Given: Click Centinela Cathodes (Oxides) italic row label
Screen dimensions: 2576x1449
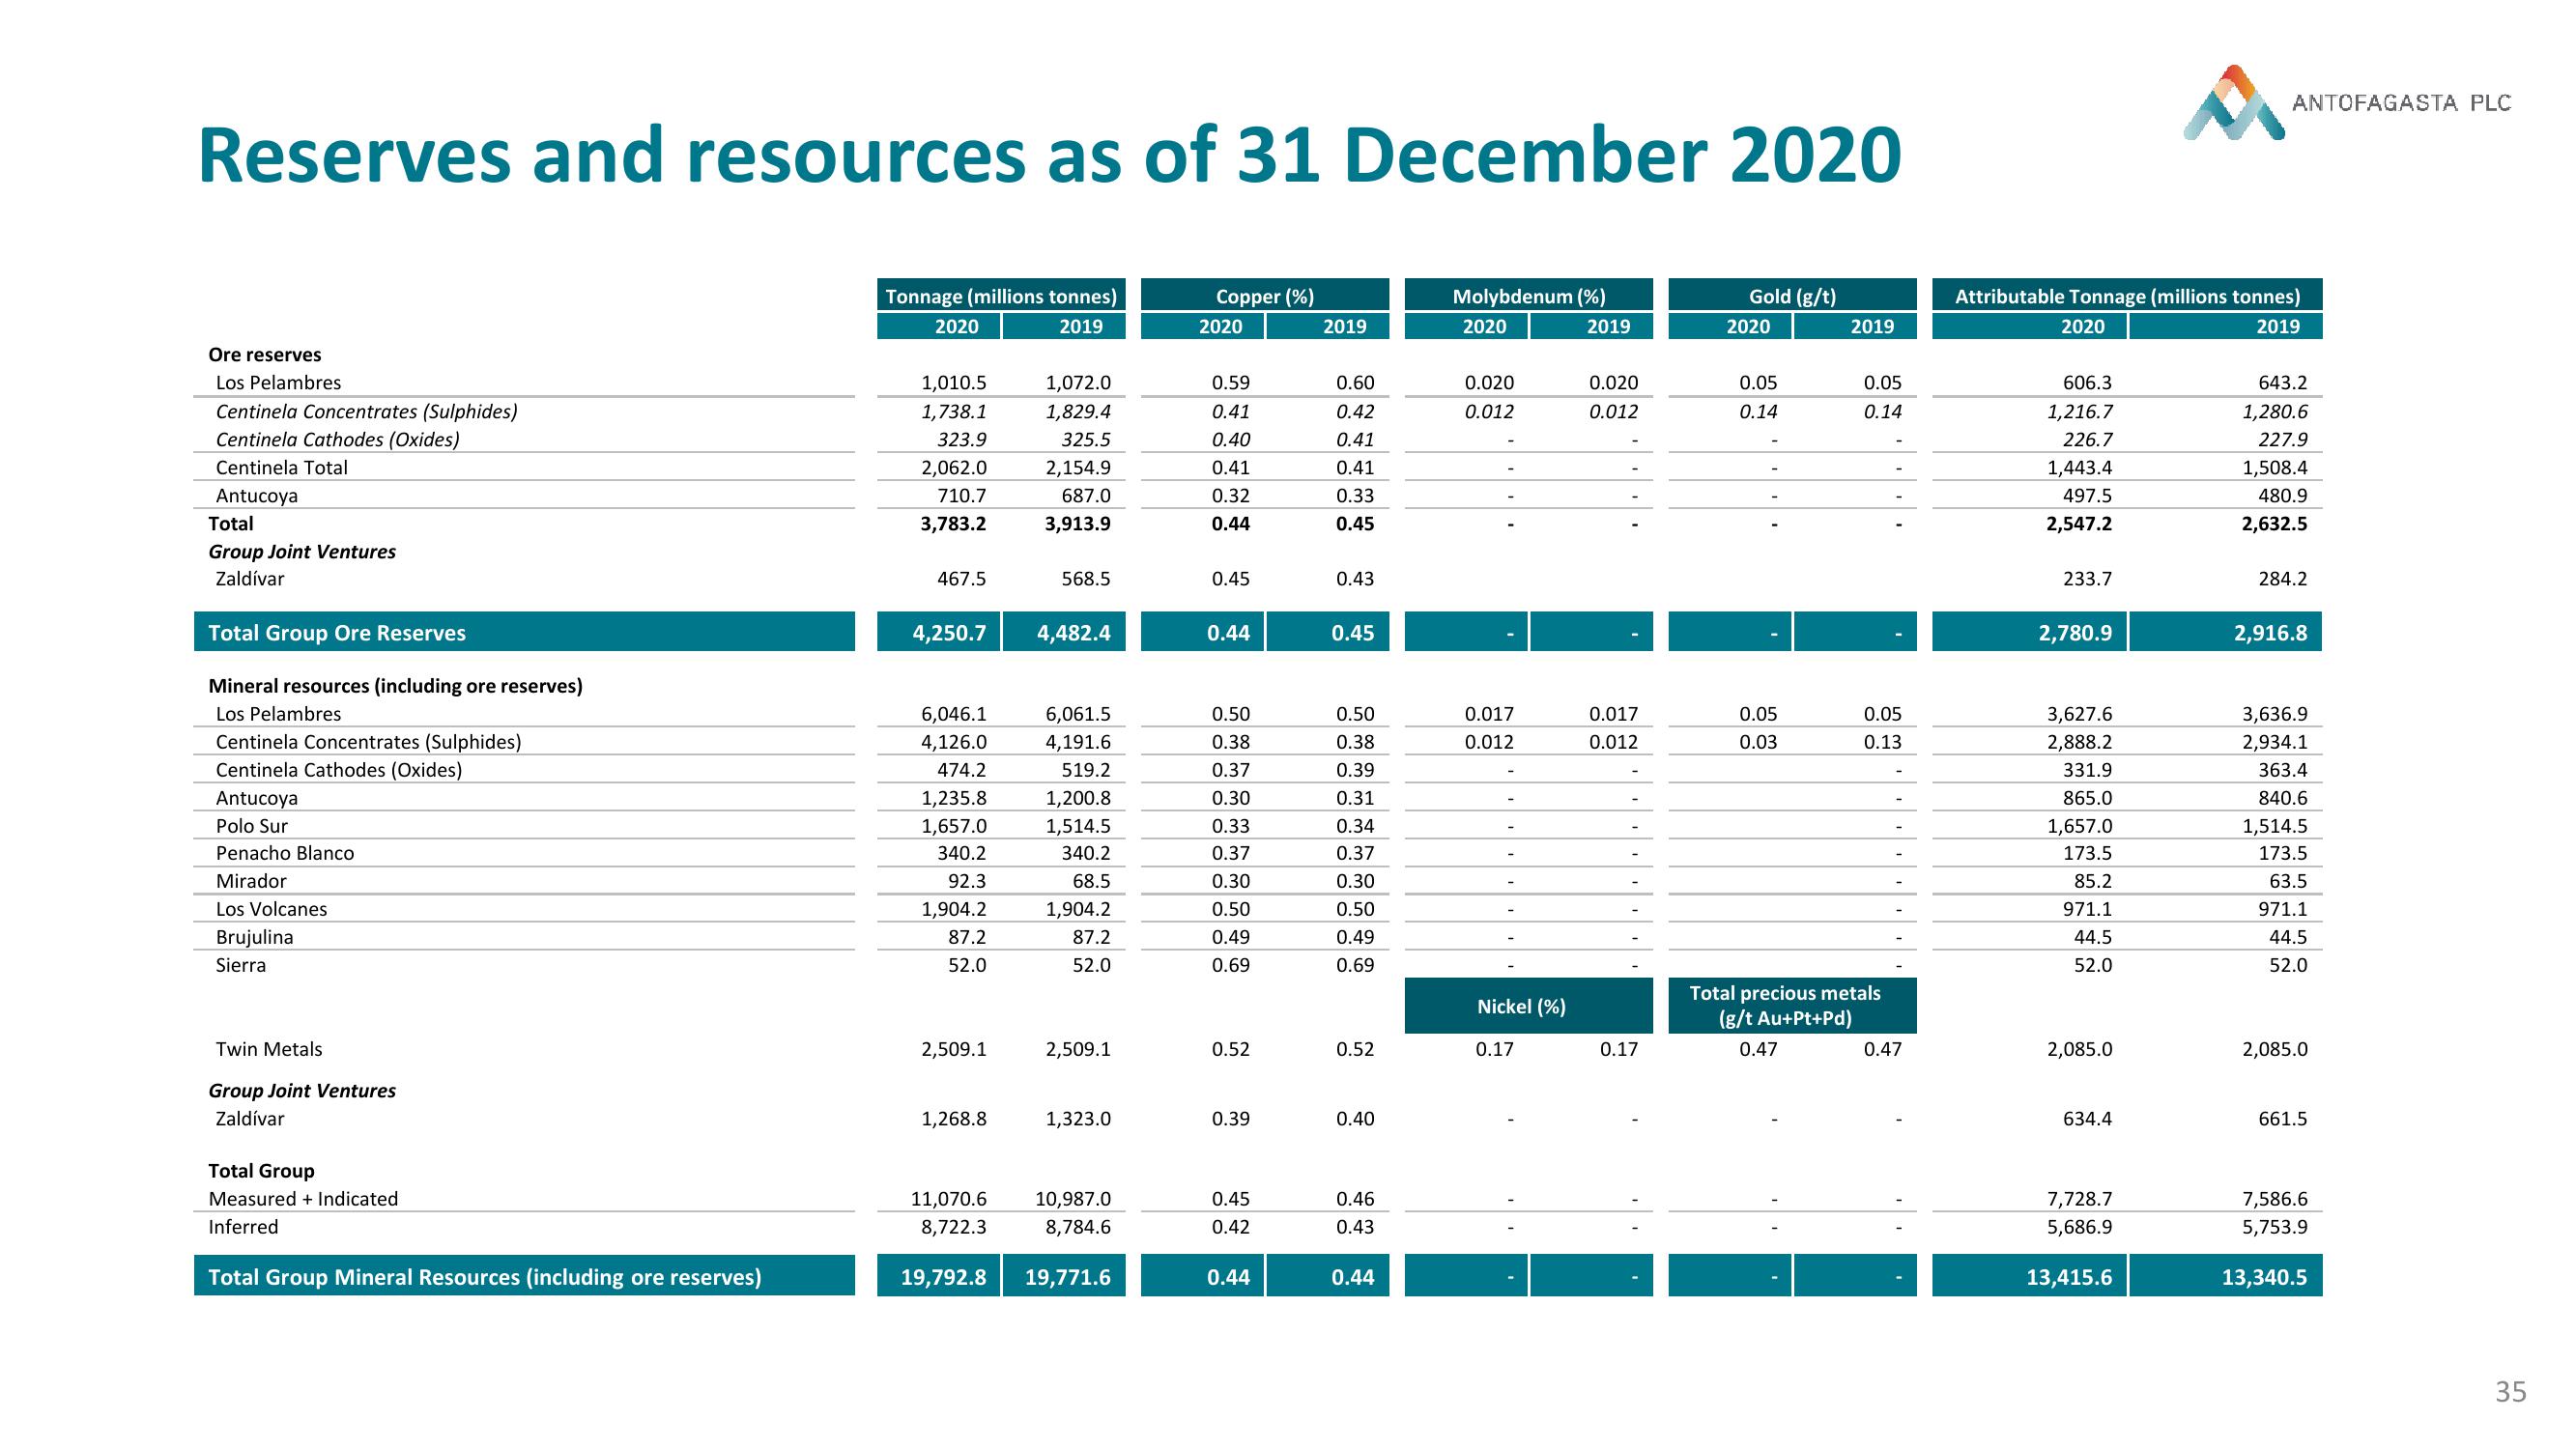Looking at the screenshot, I should [337, 439].
